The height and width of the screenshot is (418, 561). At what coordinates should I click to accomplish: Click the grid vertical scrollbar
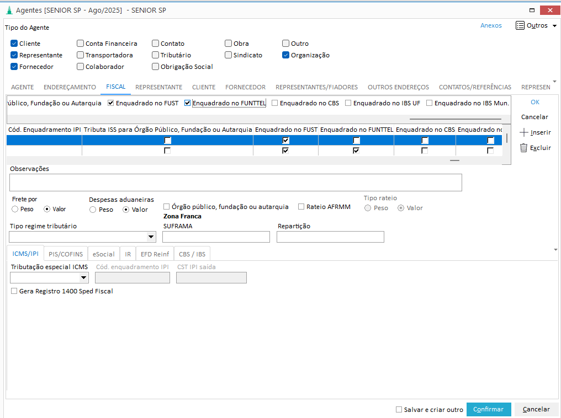coord(507,138)
